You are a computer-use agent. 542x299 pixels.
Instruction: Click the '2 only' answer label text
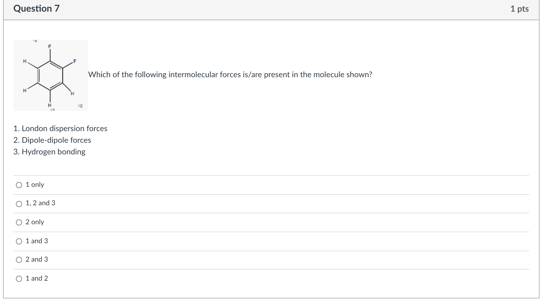click(35, 222)
